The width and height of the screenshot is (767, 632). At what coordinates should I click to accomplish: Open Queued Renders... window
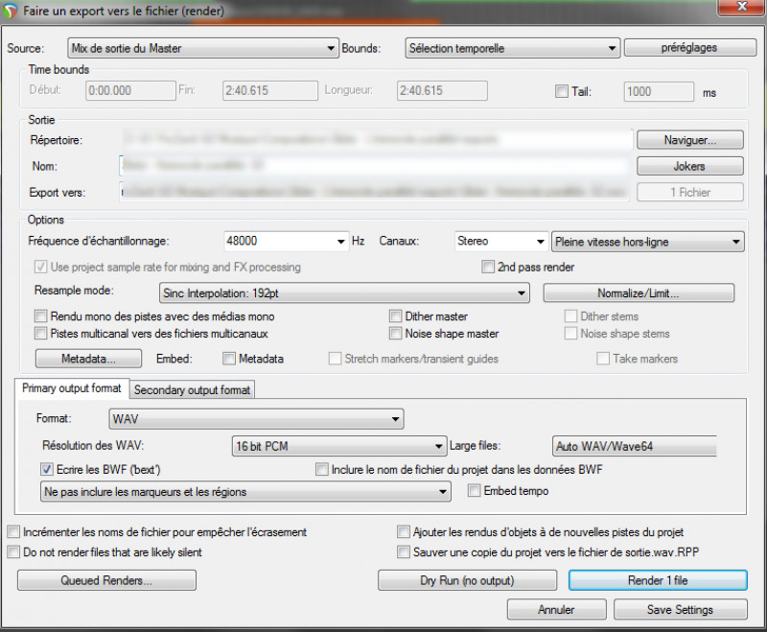[x=106, y=580]
